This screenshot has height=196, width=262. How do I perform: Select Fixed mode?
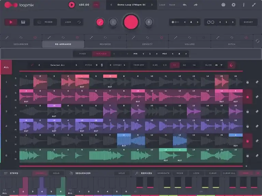(x=83, y=54)
